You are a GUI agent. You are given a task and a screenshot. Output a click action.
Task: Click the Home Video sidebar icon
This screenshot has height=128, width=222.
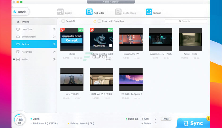[x=18, y=29]
